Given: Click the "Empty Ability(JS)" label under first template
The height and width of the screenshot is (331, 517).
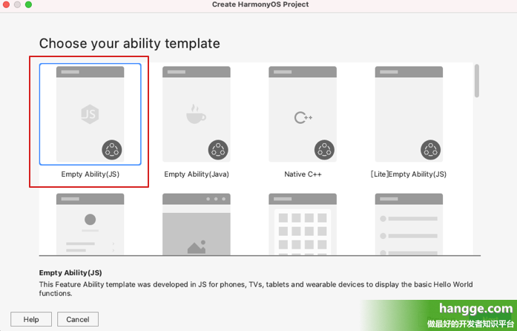Looking at the screenshot, I should click(90, 174).
